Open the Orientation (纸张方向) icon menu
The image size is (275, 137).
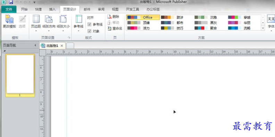tap(49, 19)
